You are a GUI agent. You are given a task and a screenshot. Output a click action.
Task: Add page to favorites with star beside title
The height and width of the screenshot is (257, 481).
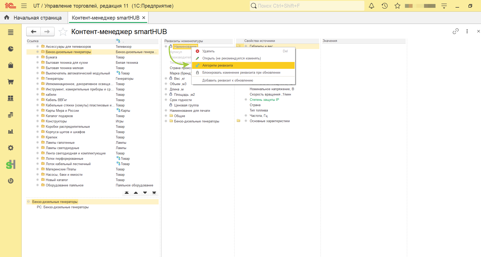tap(63, 32)
